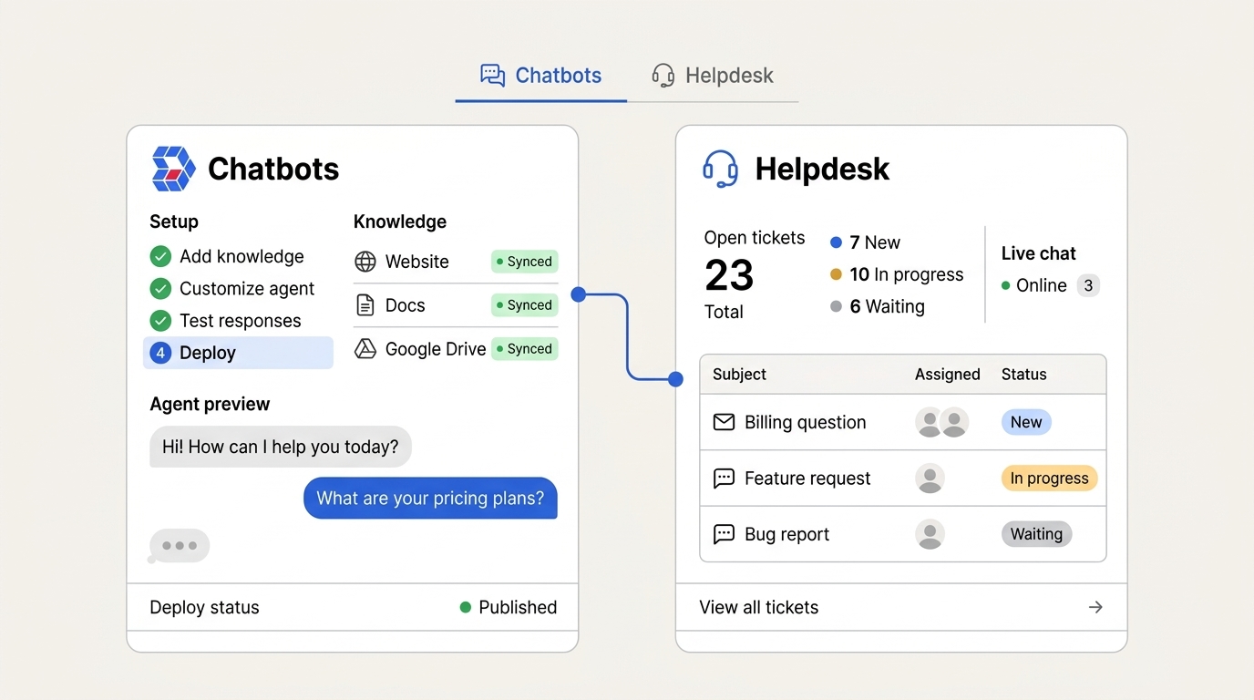Click the Synced badge for Google Drive

coord(524,349)
